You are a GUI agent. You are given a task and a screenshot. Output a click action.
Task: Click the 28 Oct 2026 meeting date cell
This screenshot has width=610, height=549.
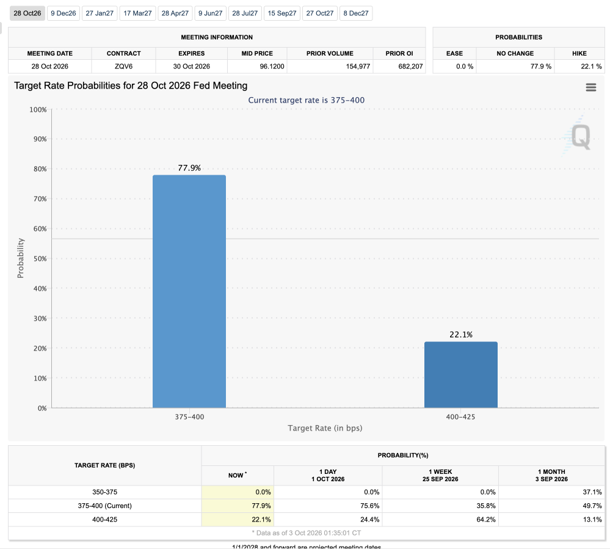50,67
